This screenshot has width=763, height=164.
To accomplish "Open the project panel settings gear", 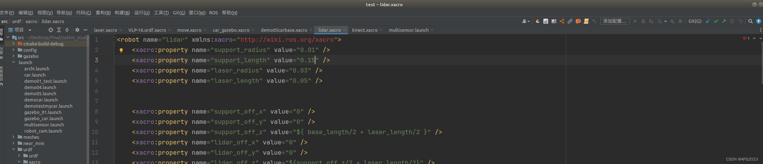I will [77, 30].
